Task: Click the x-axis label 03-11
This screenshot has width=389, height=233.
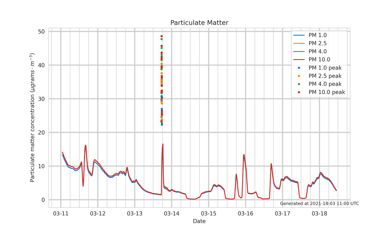Action: pos(61,214)
